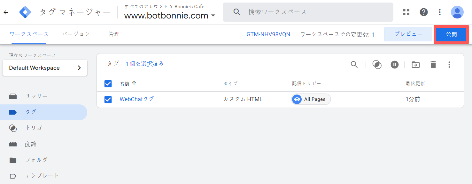The width and height of the screenshot is (472, 184).
Task: Open the top bar three-dot menu
Action: coord(440,12)
